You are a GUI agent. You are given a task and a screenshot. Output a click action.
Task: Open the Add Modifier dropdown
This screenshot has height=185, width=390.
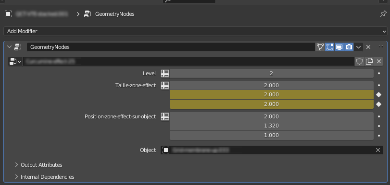pos(196,31)
